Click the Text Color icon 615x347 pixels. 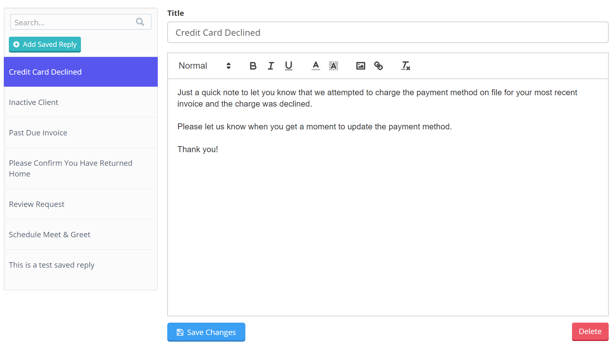pos(316,65)
